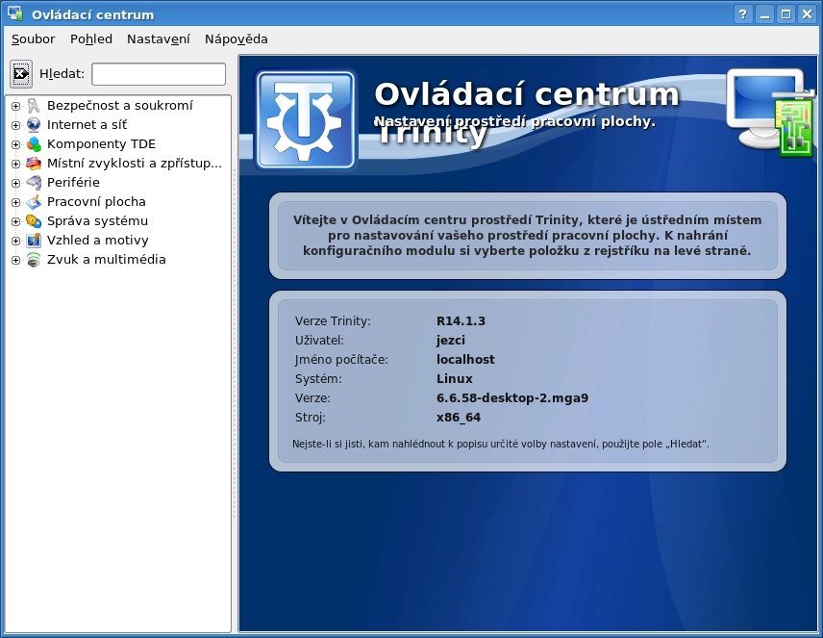
Task: Open the Nastavení menu
Action: point(159,39)
